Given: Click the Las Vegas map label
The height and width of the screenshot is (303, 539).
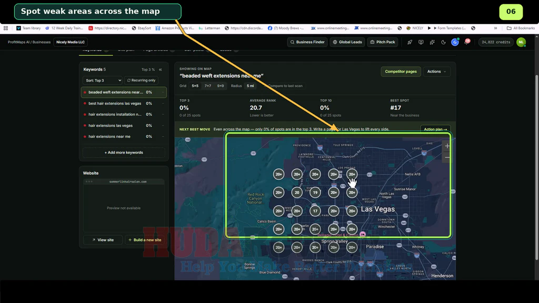Looking at the screenshot, I should (x=378, y=209).
